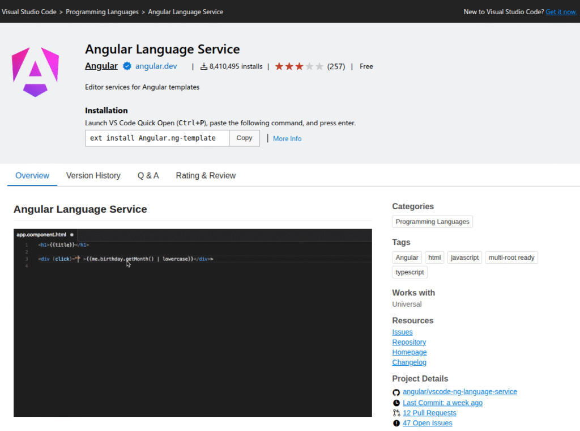Screen dimensions: 580x431
Task: Select the typescript tag
Action: (x=410, y=272)
